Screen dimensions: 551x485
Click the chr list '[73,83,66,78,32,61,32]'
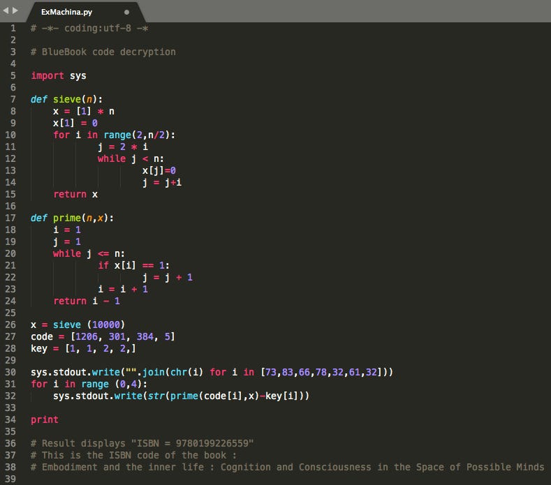pyautogui.click(x=321, y=372)
